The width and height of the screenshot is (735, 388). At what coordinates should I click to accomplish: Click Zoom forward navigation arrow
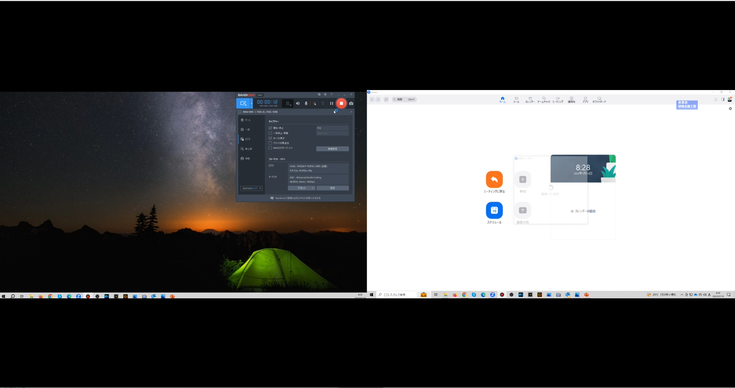(x=378, y=99)
